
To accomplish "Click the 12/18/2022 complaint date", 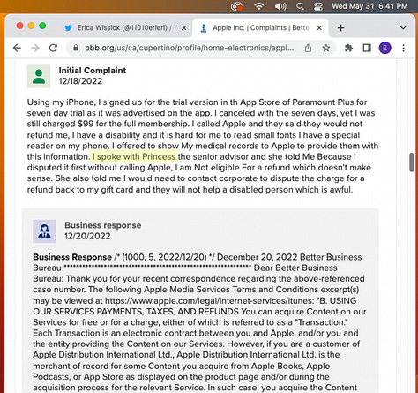I will [80, 81].
